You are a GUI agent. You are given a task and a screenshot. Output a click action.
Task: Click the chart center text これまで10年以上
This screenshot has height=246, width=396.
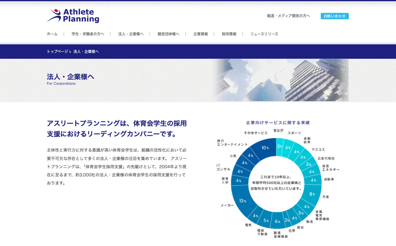(x=276, y=182)
